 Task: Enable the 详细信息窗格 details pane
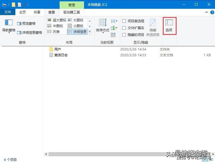pyautogui.click(x=29, y=33)
